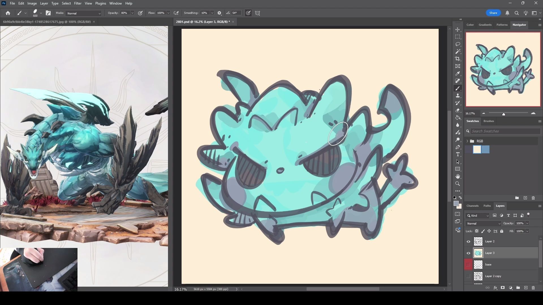Viewport: 543px width, 305px height.
Task: Select the Rectangular Marquee tool
Action: 458,37
